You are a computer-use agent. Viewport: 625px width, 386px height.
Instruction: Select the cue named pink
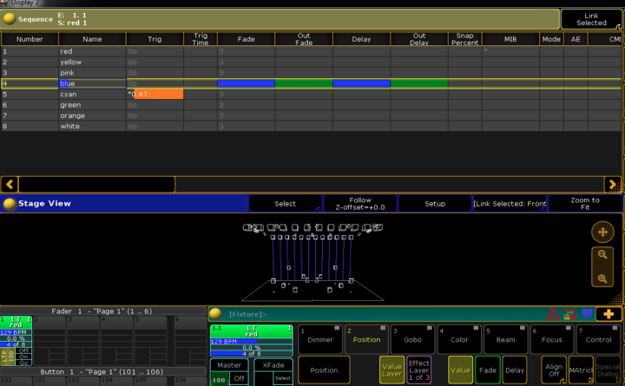coord(92,73)
